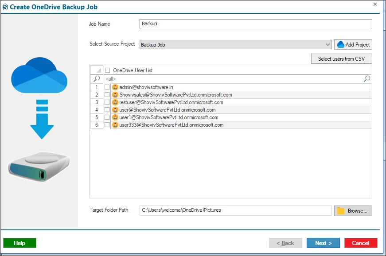Image resolution: width=386 pixels, height=256 pixels.
Task: Click the blue download arrow graphic
Action: [42, 119]
